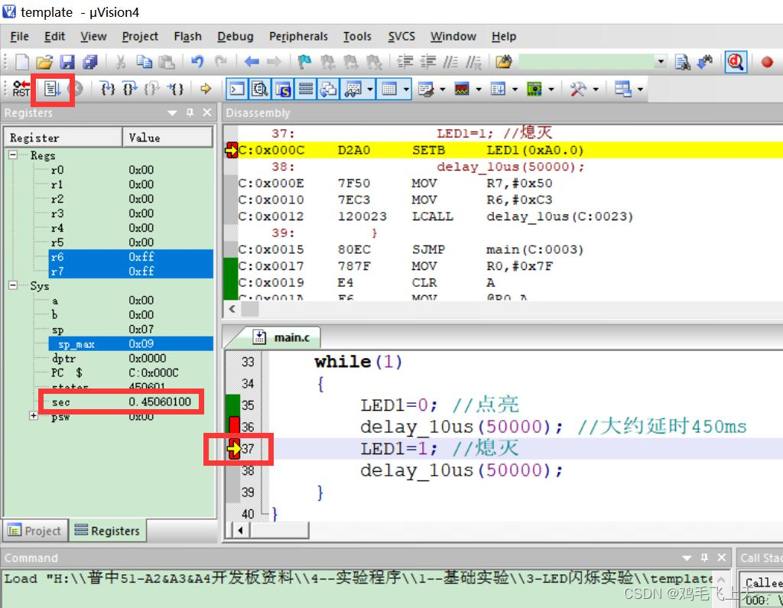Image resolution: width=783 pixels, height=608 pixels.
Task: Save the current file with the floppy icon
Action: tap(67, 62)
